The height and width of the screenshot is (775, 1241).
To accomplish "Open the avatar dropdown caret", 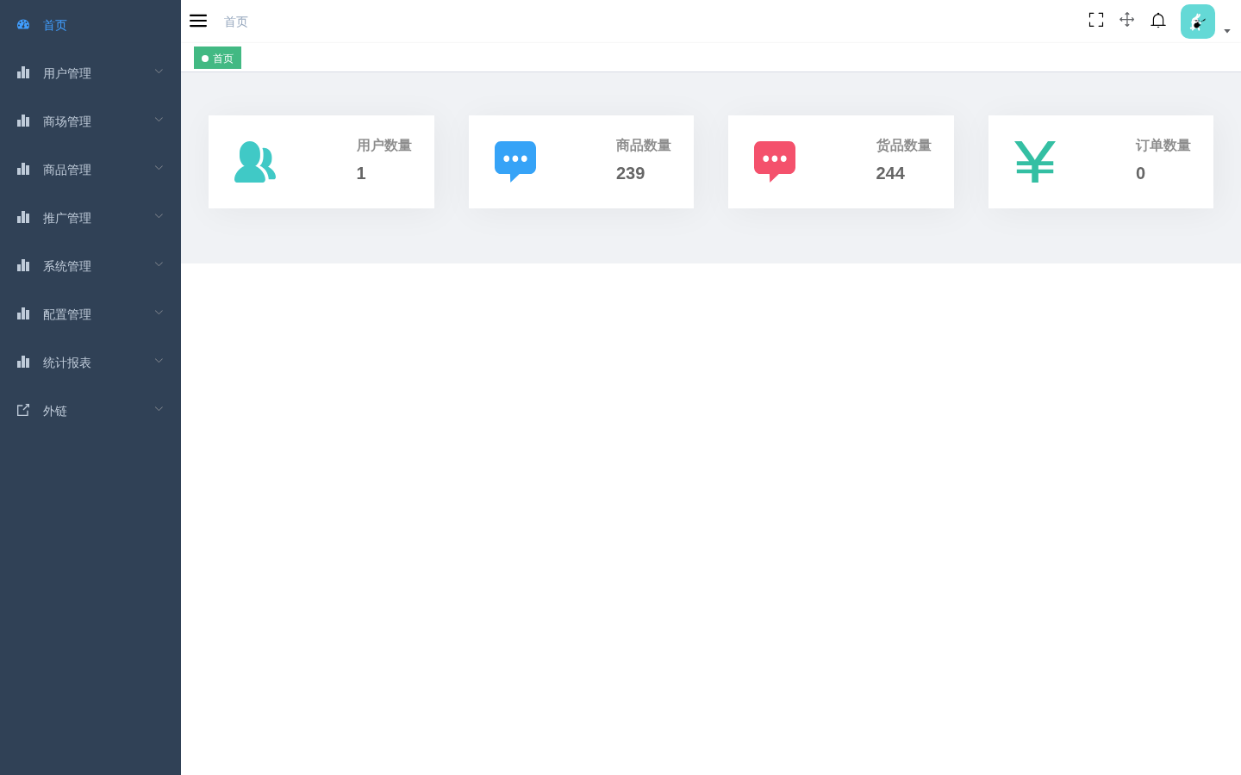I will (1227, 31).
